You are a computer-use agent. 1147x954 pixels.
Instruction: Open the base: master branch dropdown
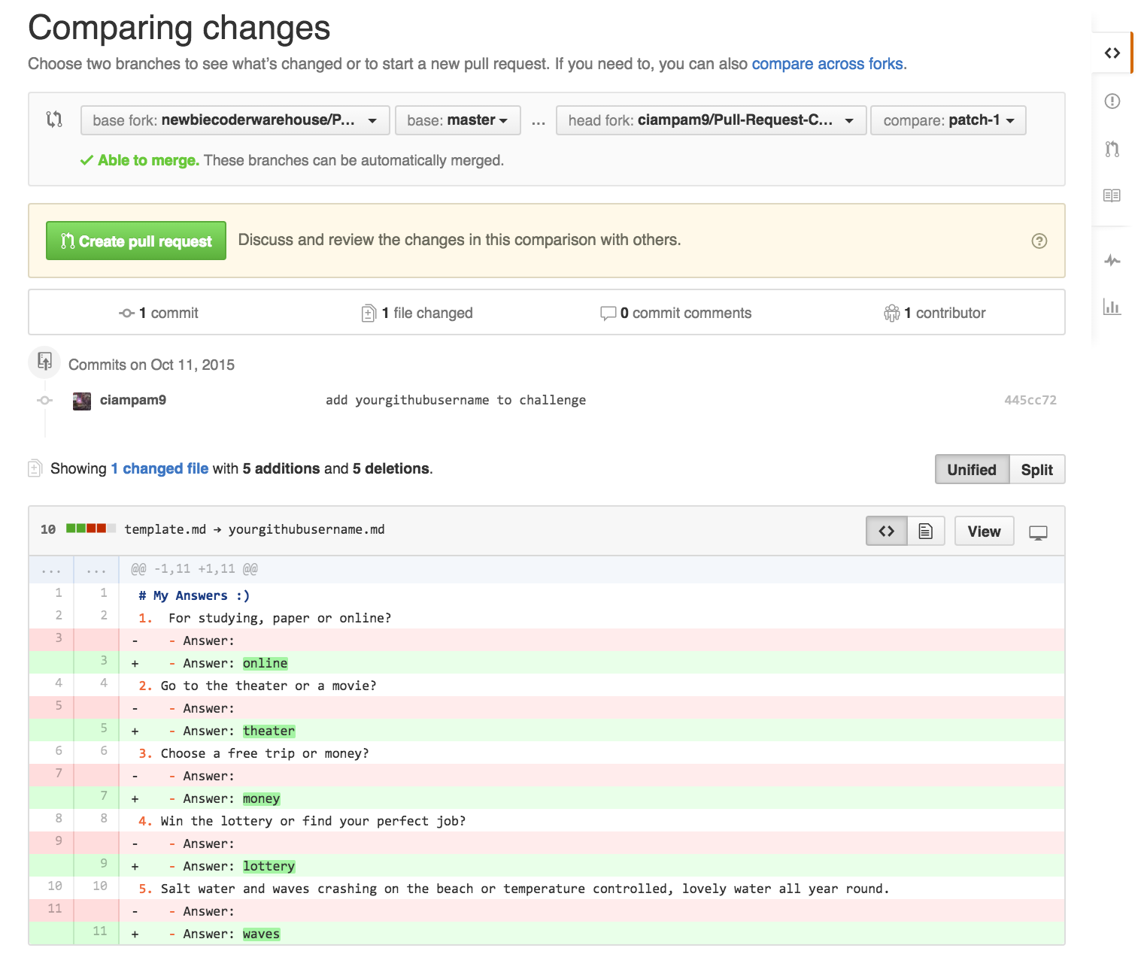(x=457, y=120)
